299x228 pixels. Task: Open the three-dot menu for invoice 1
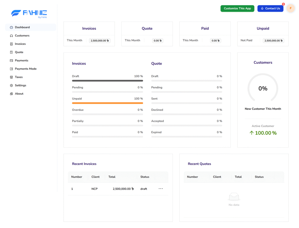(161, 189)
